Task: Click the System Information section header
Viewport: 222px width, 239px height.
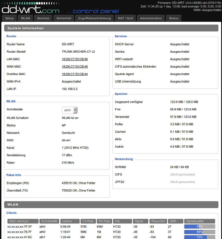Action: click(x=111, y=28)
